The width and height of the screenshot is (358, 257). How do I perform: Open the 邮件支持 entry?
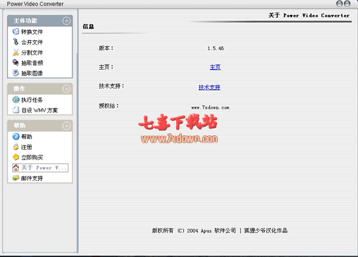(32, 178)
